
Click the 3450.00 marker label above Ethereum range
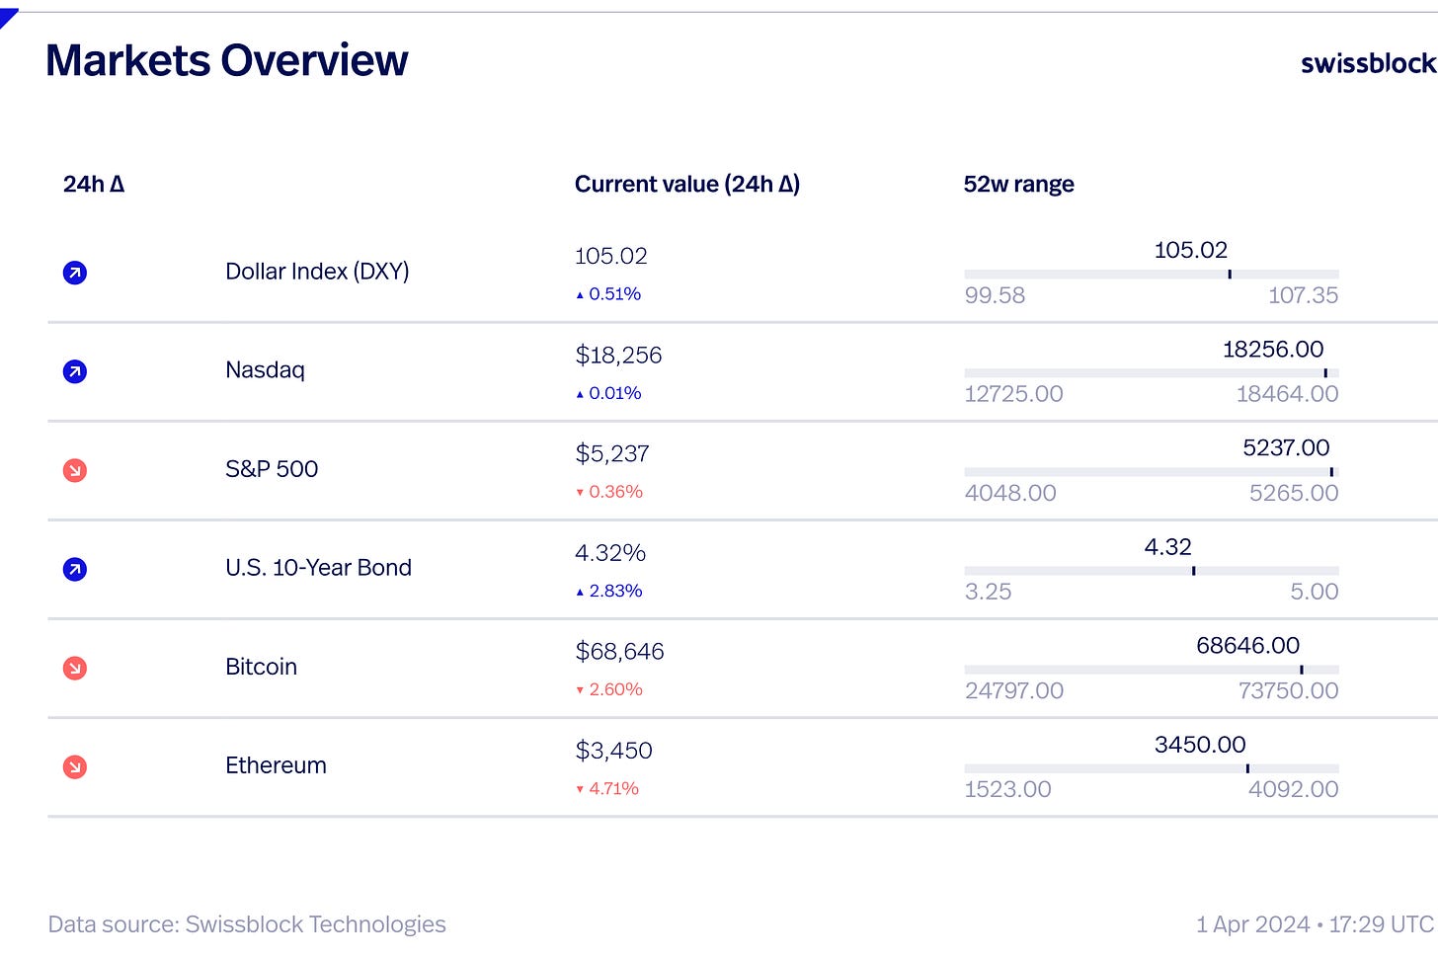pos(1200,744)
